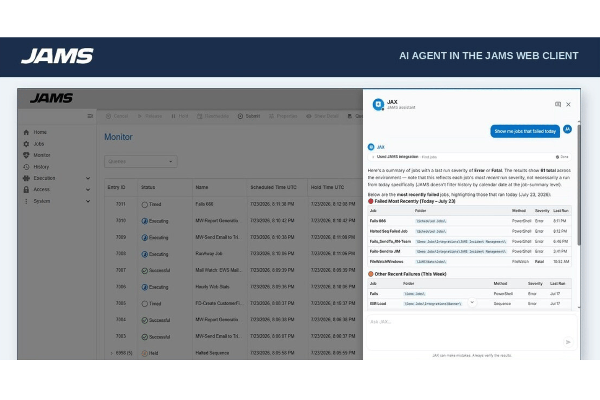Click the Reschedule toolbar button
This screenshot has width=600, height=400.
point(213,116)
